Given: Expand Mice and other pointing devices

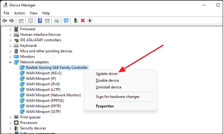Looking at the screenshot, I should click(10, 51).
